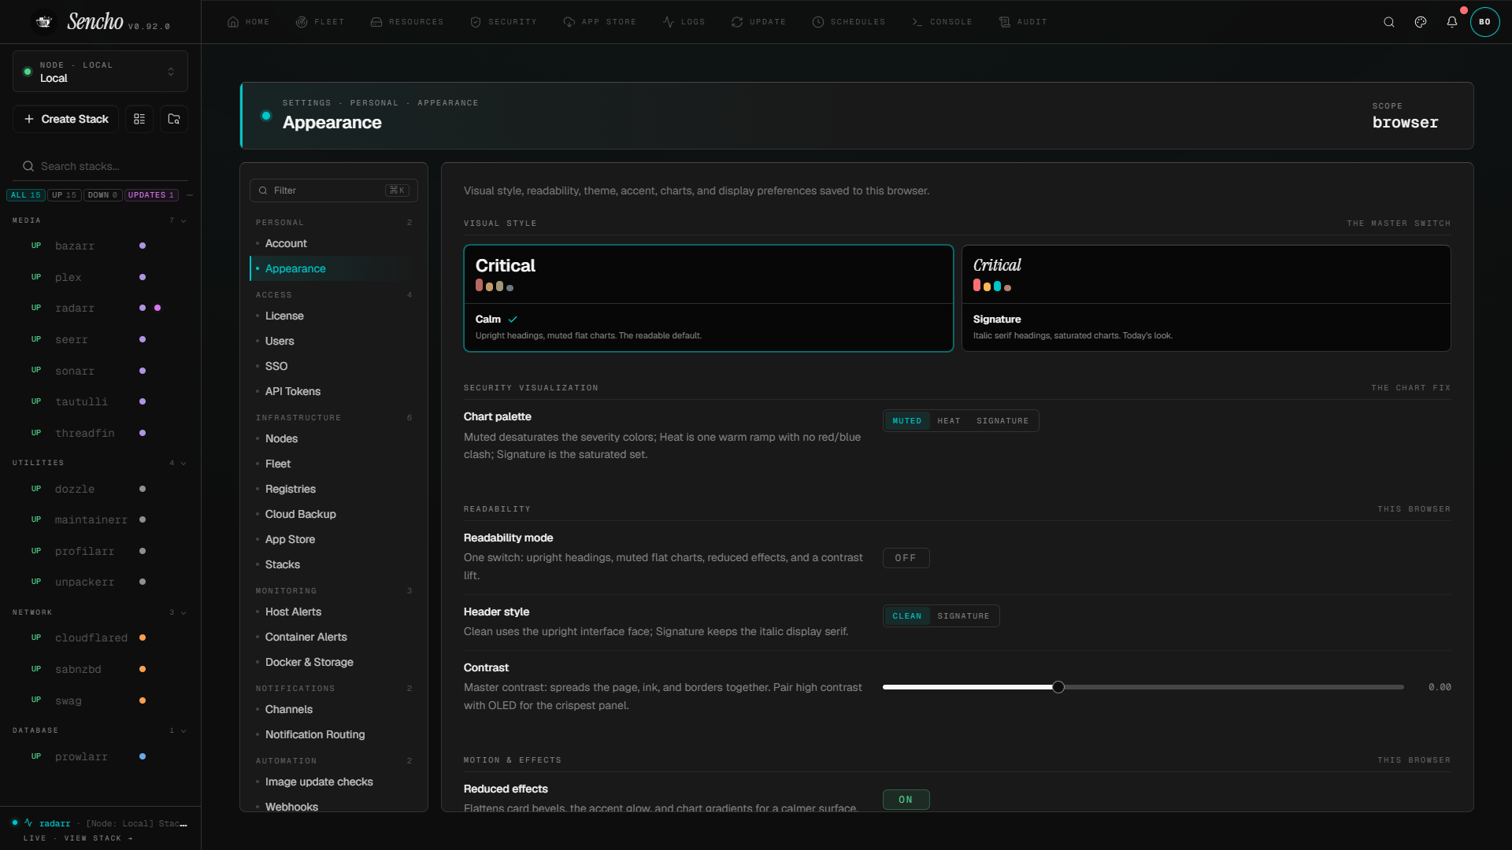Click Calm card color swatches
The image size is (1512, 850).
(x=495, y=286)
